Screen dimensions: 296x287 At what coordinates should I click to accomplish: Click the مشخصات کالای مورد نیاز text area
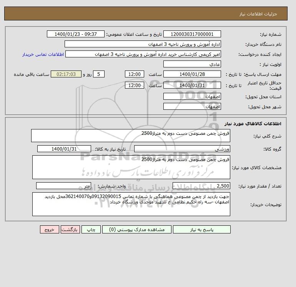click(131, 167)
